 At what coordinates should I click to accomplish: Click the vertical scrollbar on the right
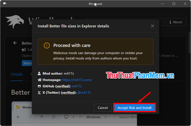tap(190, 42)
